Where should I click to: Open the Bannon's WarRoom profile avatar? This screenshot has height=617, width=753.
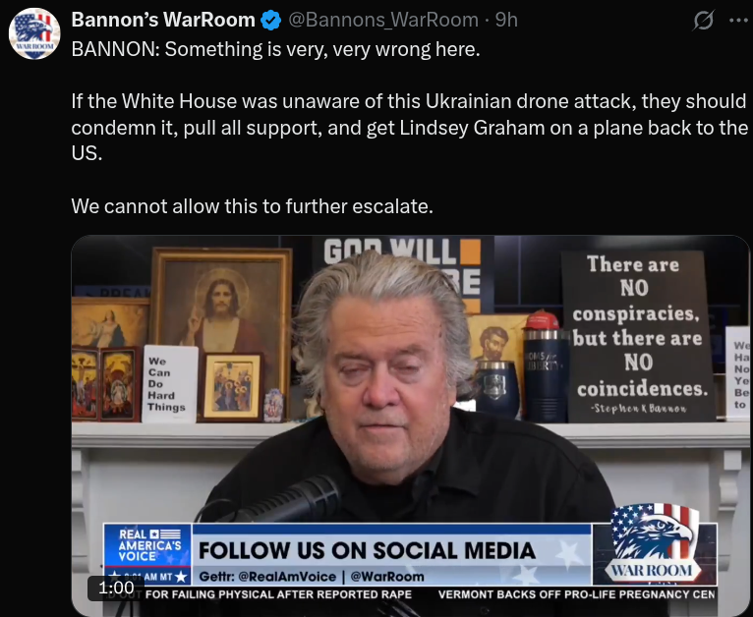34,33
